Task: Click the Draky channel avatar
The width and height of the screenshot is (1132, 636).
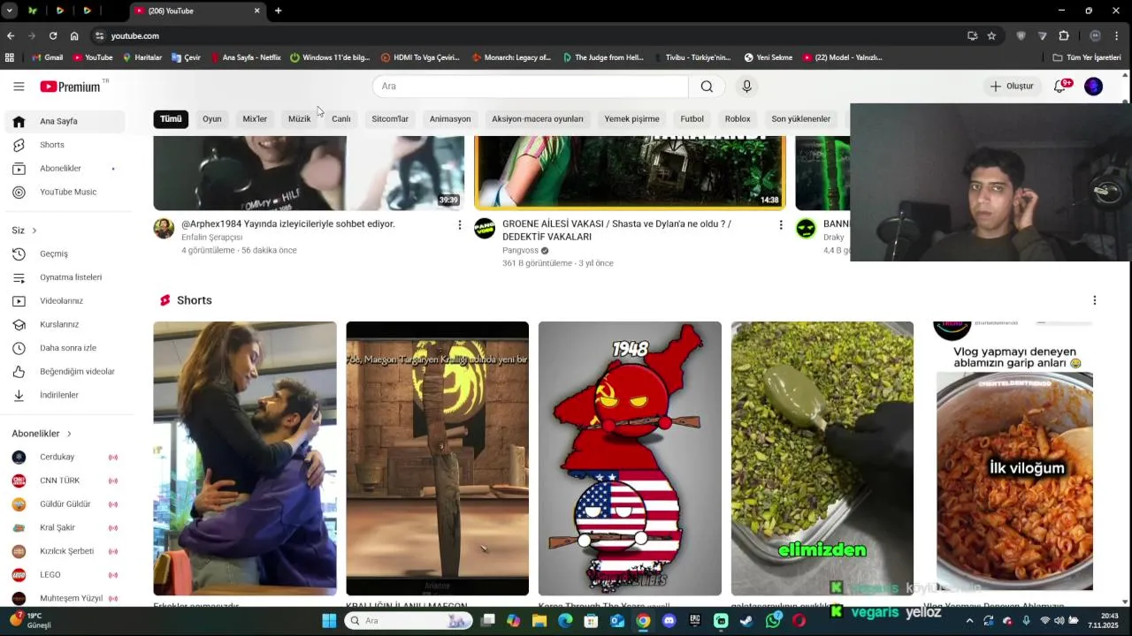Action: point(806,229)
